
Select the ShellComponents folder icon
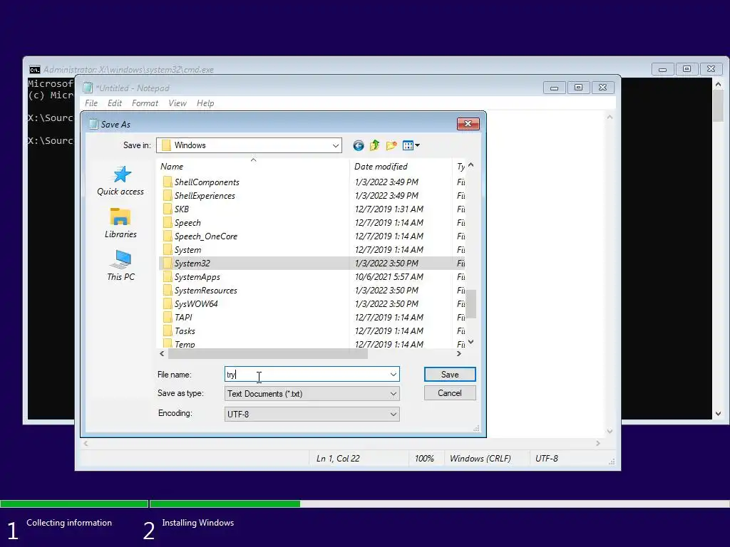pos(167,182)
